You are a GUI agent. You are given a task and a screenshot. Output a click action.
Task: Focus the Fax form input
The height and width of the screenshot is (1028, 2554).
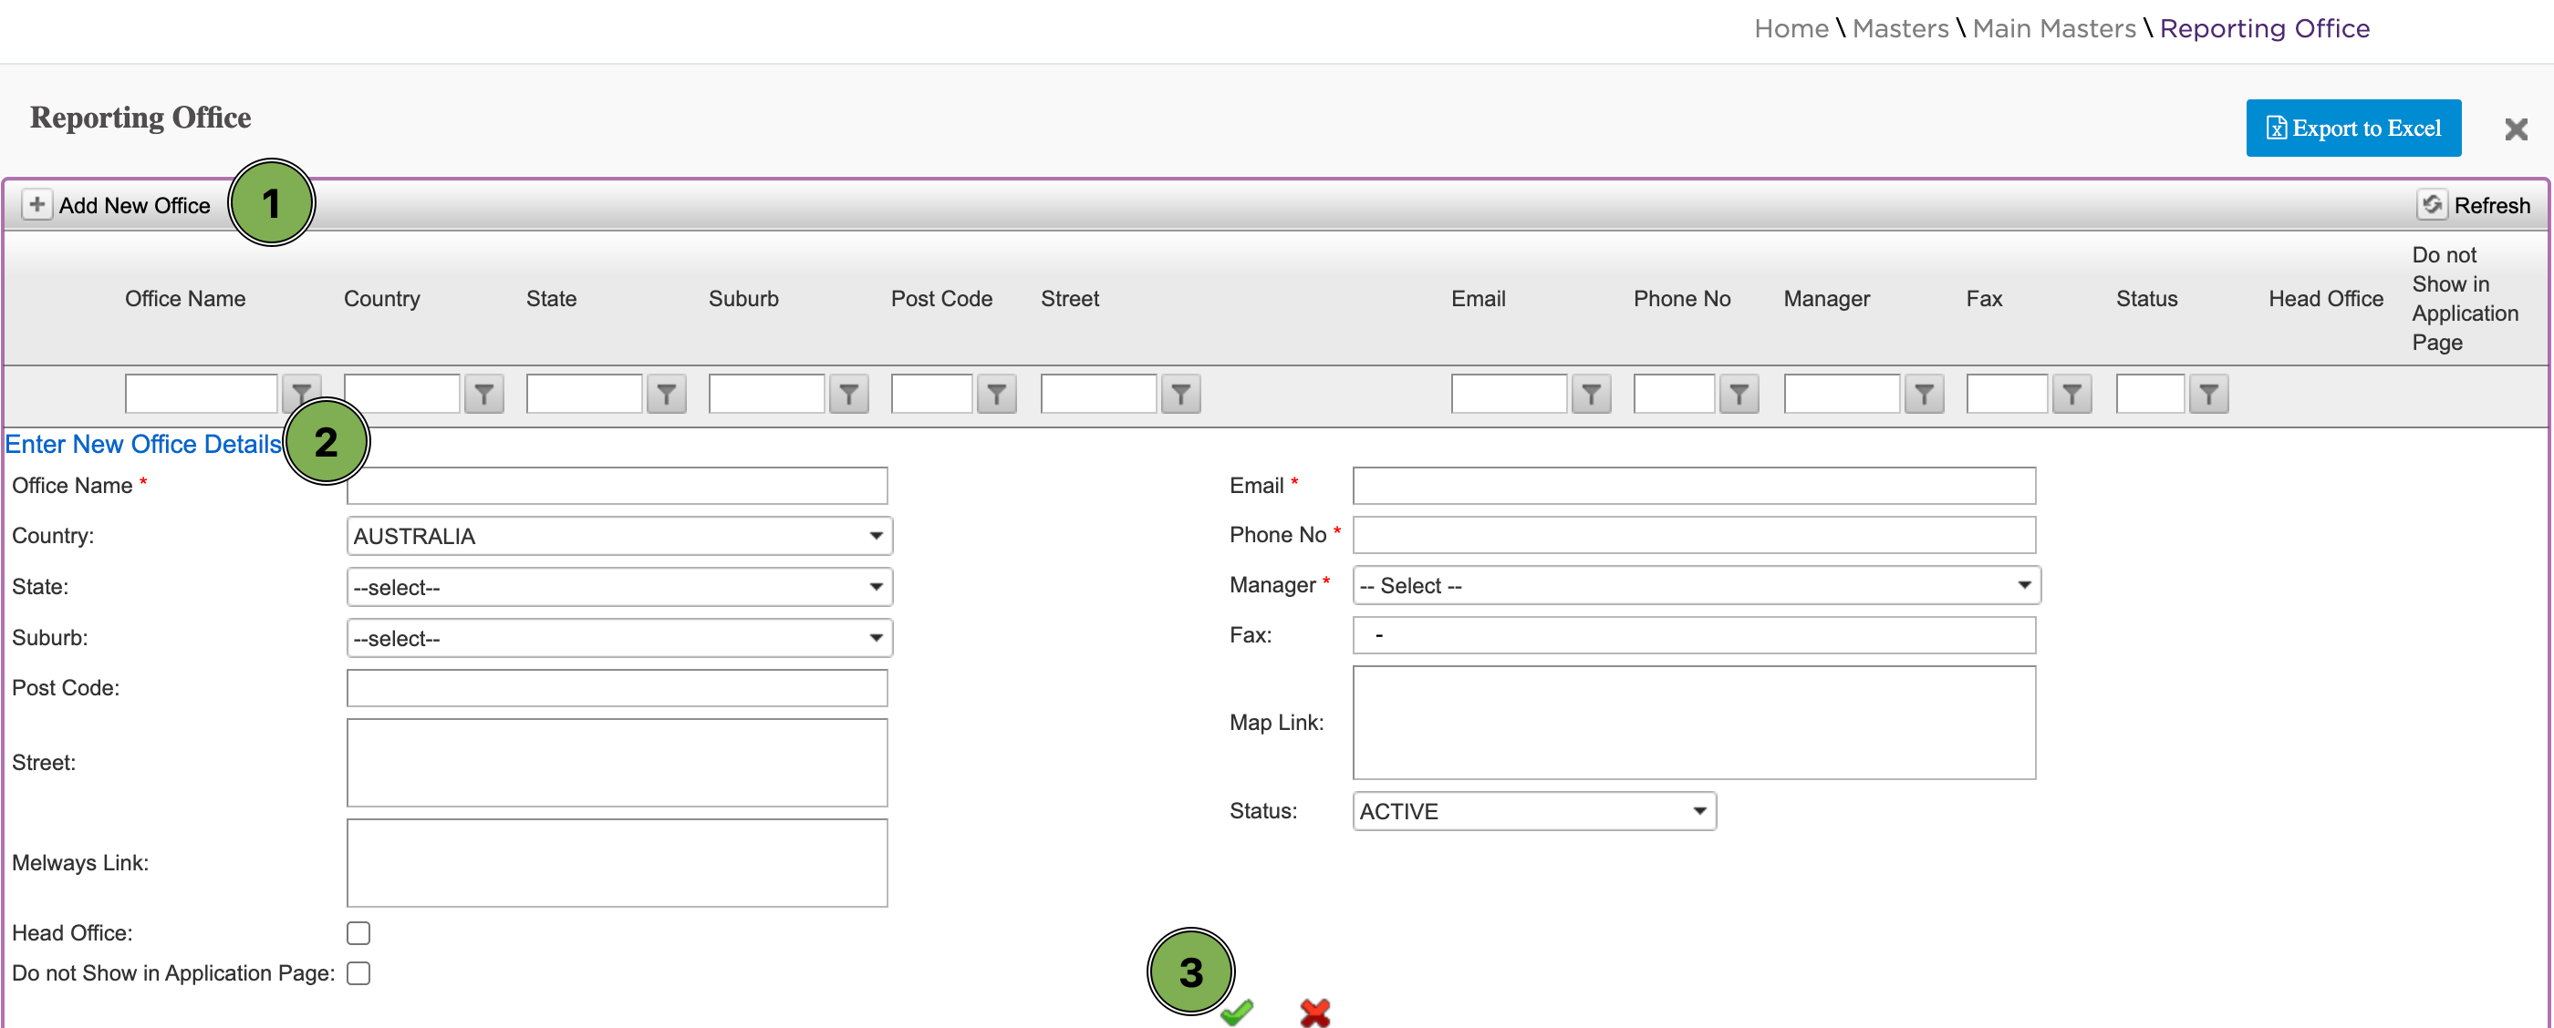(1695, 635)
